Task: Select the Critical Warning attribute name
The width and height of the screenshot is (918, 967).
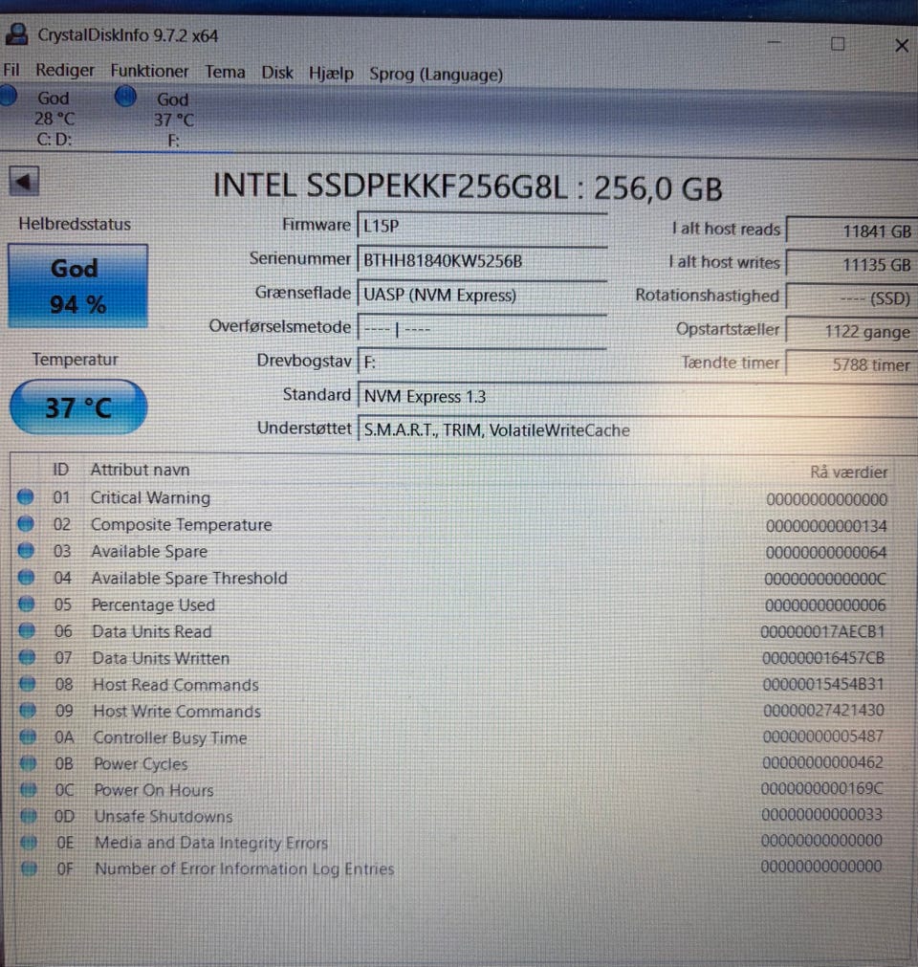Action: pyautogui.click(x=150, y=497)
